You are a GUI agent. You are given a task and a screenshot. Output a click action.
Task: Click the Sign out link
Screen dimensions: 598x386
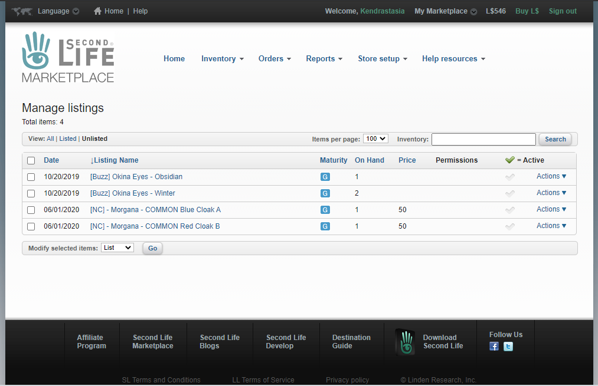click(563, 11)
